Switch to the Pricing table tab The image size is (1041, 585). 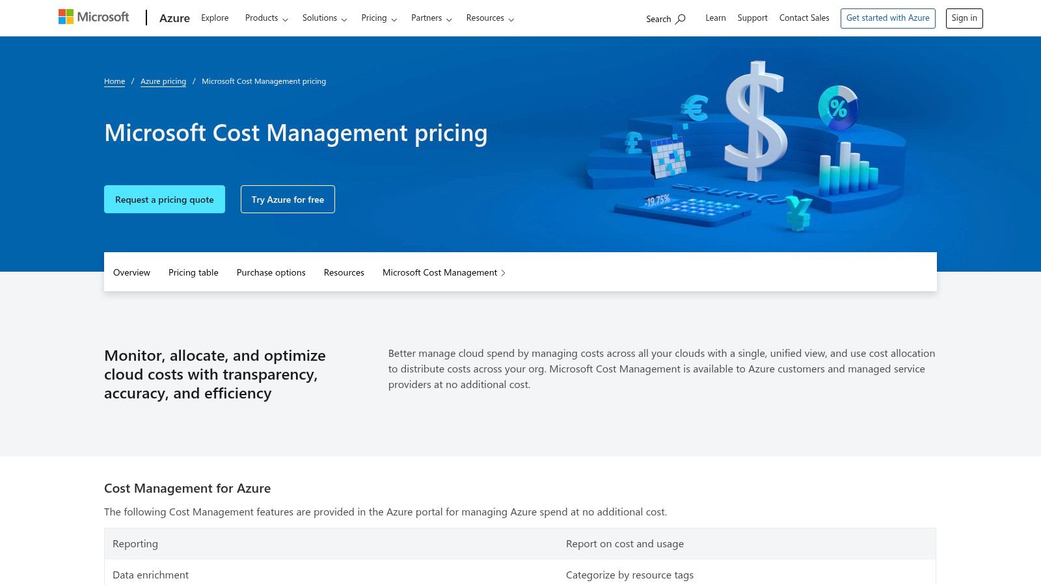click(x=193, y=272)
